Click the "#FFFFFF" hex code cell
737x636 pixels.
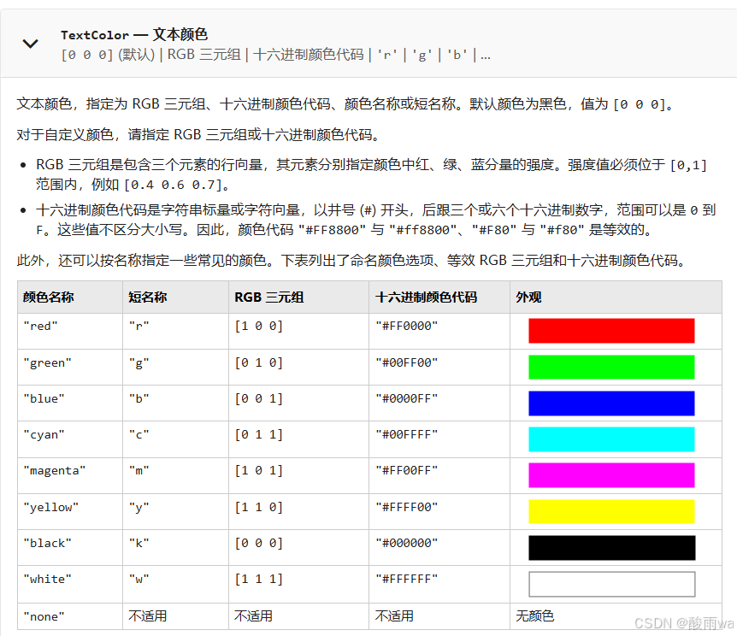(x=439, y=585)
